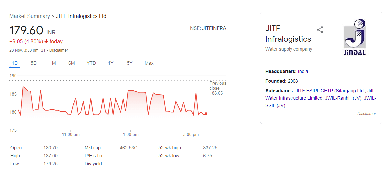This screenshot has width=388, height=173.
Task: Click the 179.60 current price value
Action: point(27,30)
